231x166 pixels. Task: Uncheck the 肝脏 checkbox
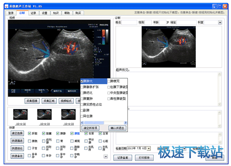click(29, 133)
